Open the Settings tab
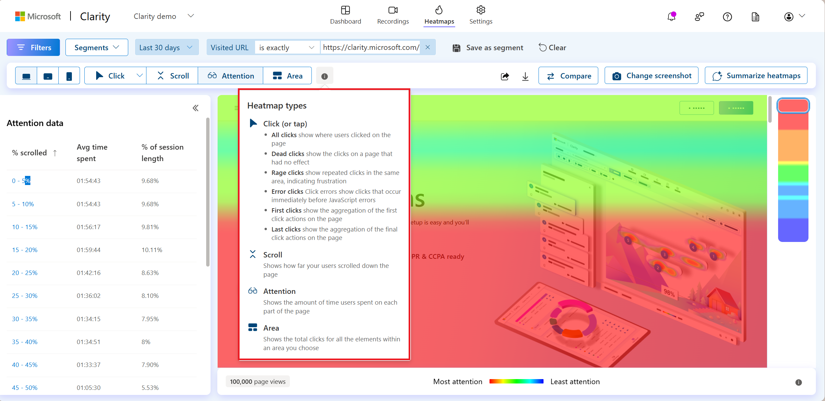This screenshot has width=825, height=401. 481,15
